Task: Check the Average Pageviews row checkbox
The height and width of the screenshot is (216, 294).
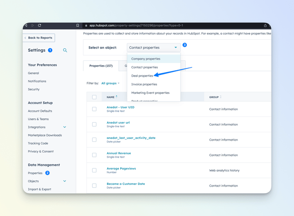Action: pyautogui.click(x=94, y=170)
